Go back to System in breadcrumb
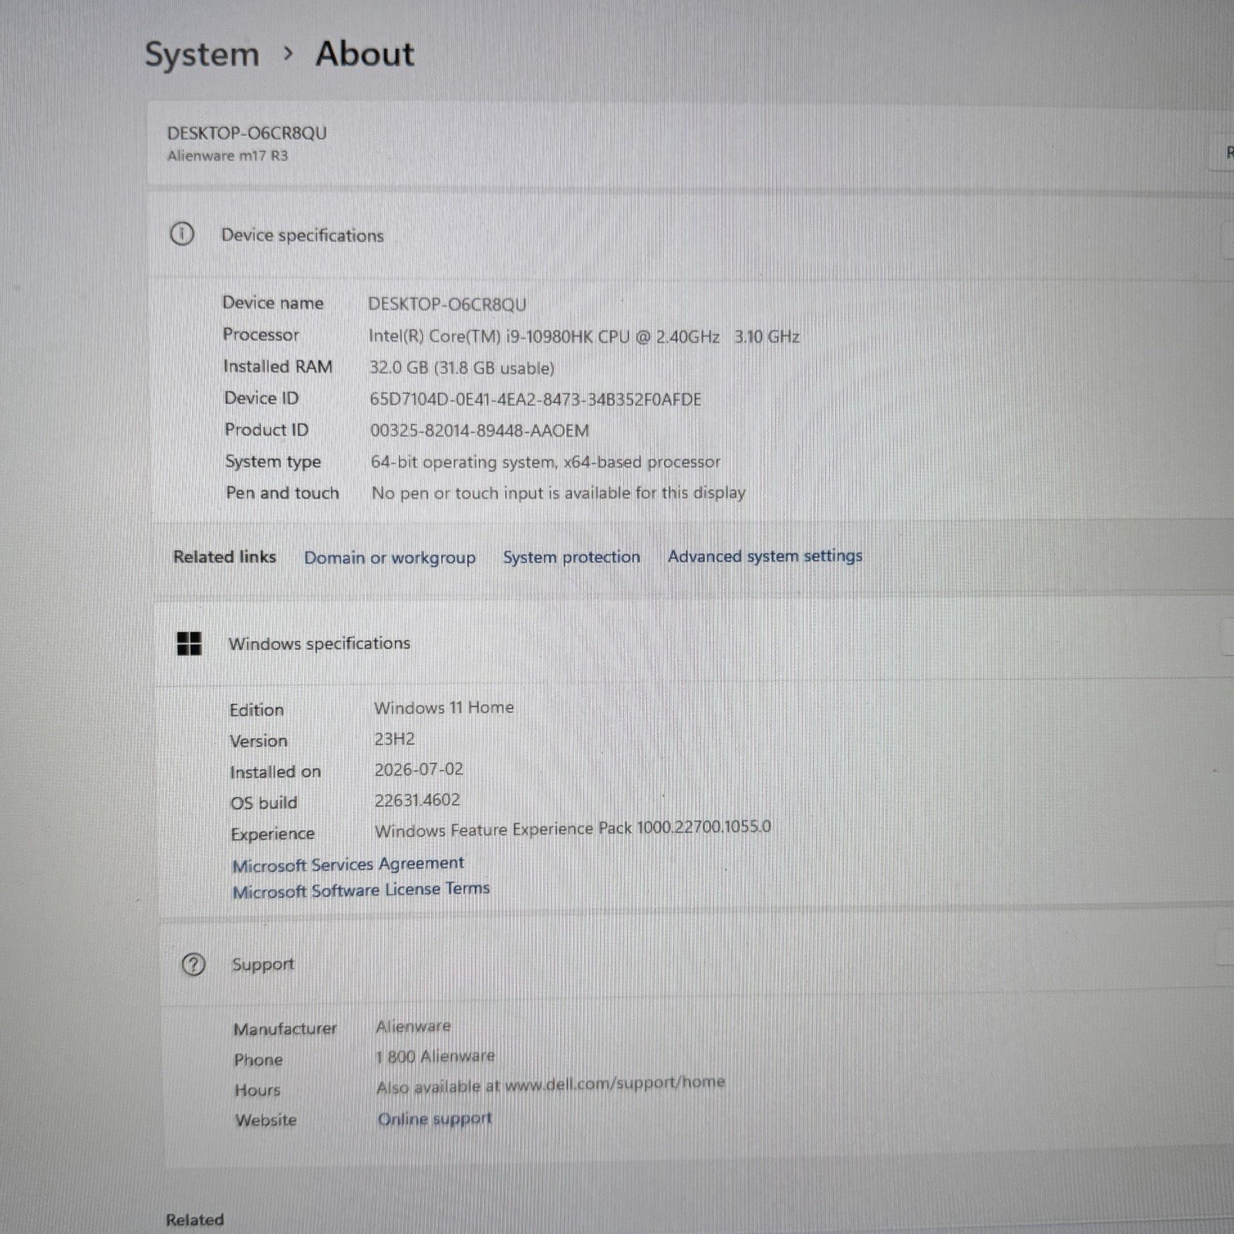Image resolution: width=1234 pixels, height=1234 pixels. click(x=202, y=55)
